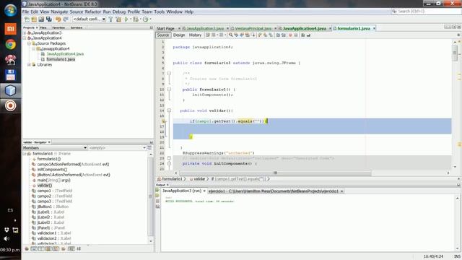Click the New File toolbar icon
Viewport: 462px width, 260px height.
point(27,19)
